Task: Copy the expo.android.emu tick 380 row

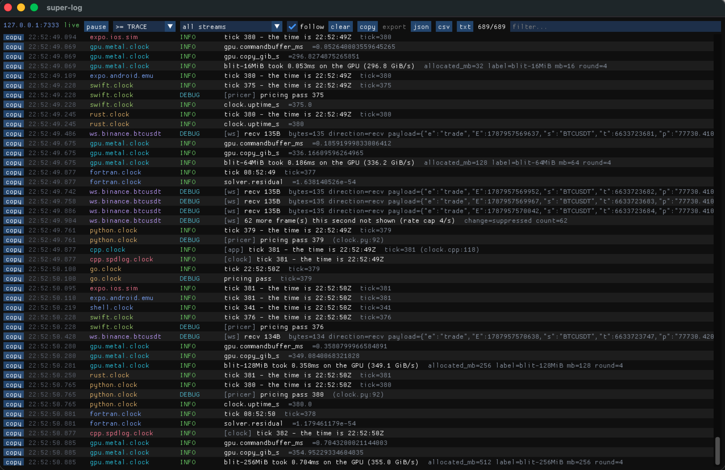Action: click(13, 76)
